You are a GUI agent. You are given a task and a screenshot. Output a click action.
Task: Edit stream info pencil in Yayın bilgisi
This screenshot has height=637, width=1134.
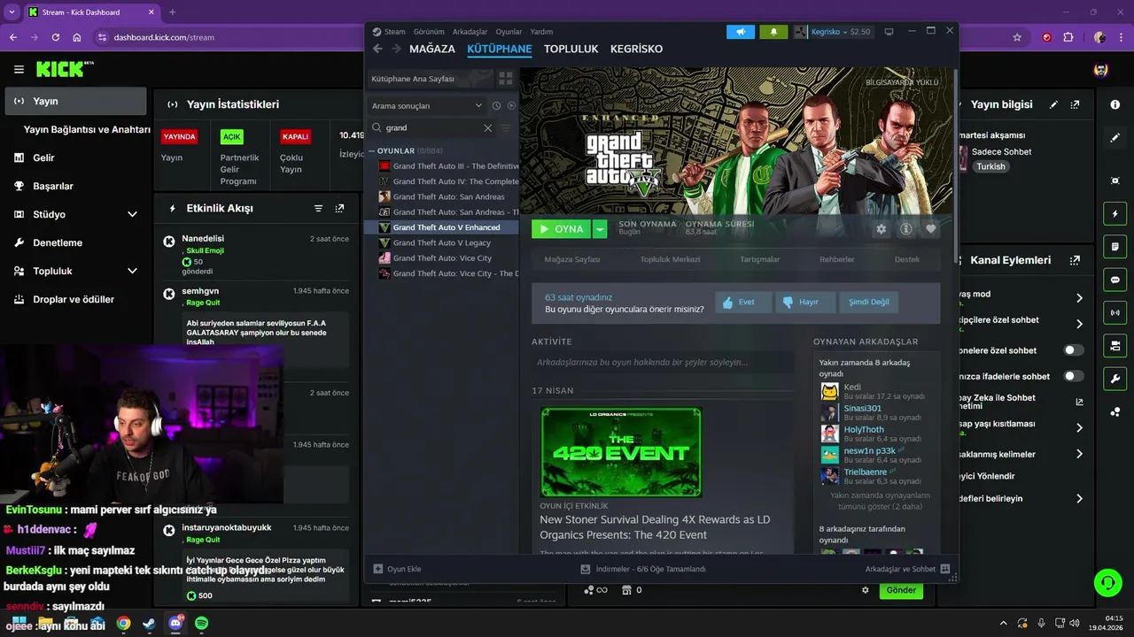point(1053,104)
